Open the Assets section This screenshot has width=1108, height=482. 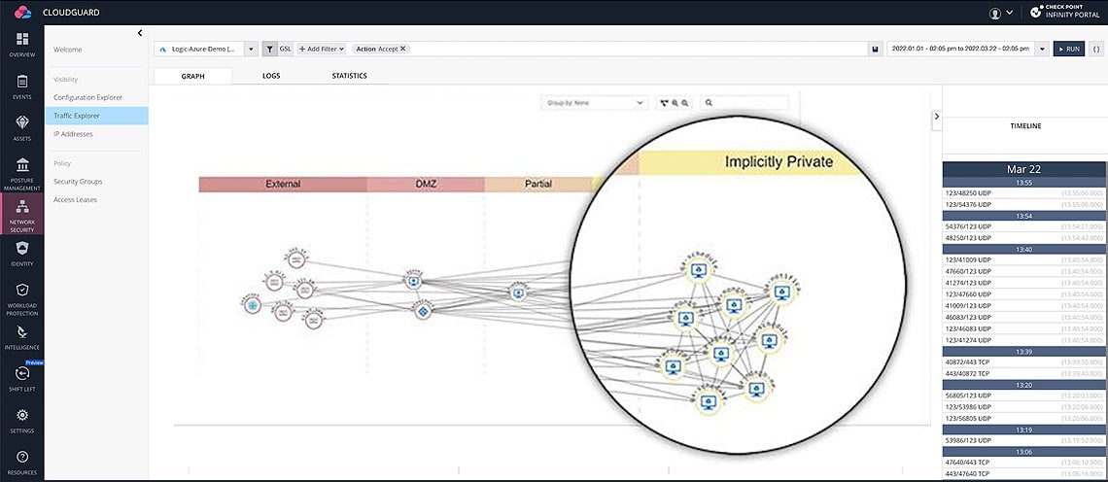point(22,128)
